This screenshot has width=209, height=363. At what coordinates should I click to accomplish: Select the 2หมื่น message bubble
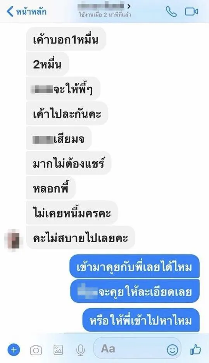[47, 64]
